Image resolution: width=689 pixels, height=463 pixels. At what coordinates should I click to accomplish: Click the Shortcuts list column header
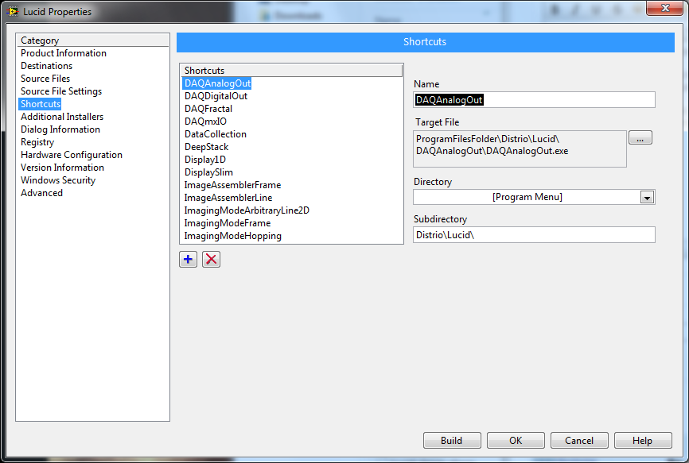[x=292, y=71]
